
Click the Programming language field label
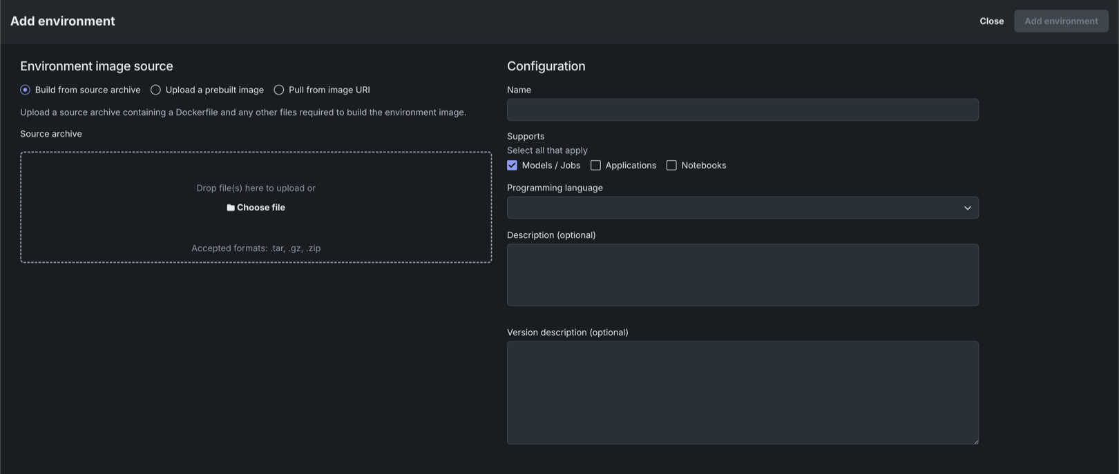(x=555, y=188)
